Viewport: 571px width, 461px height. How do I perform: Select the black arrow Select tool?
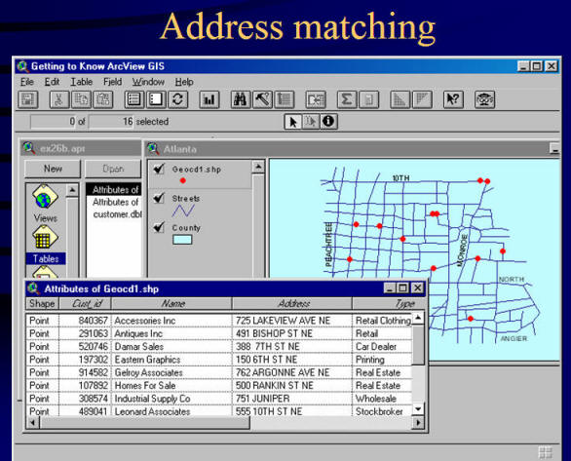pos(292,122)
